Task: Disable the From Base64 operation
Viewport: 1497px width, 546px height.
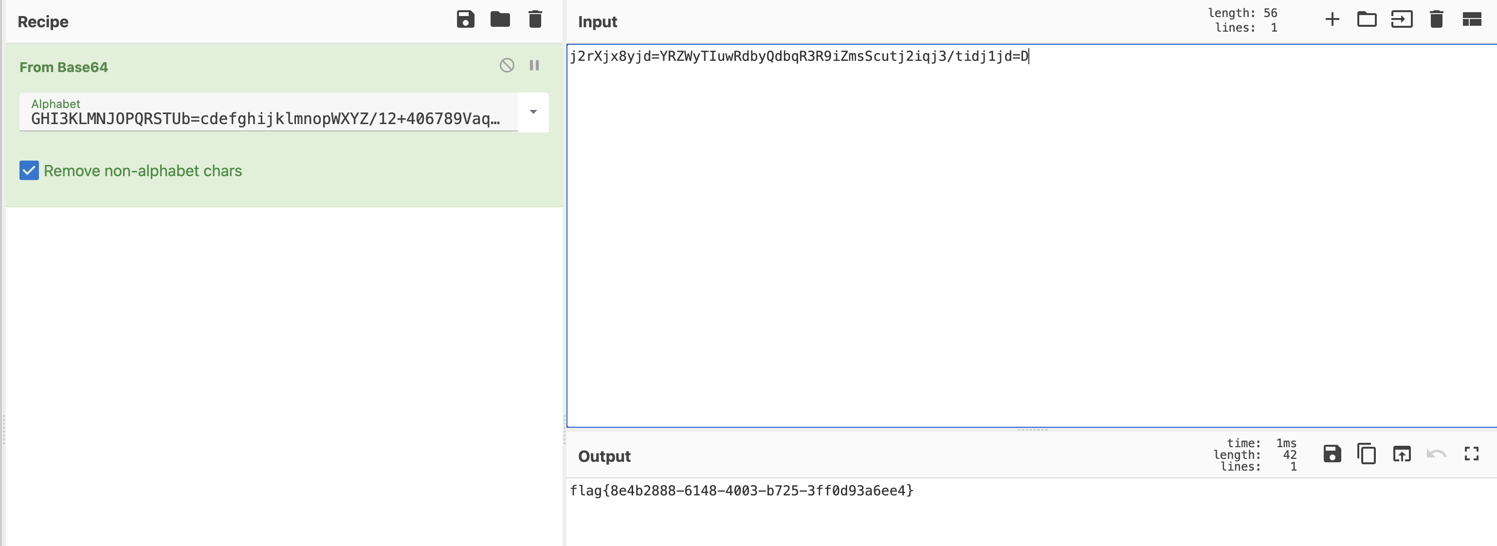Action: coord(507,65)
